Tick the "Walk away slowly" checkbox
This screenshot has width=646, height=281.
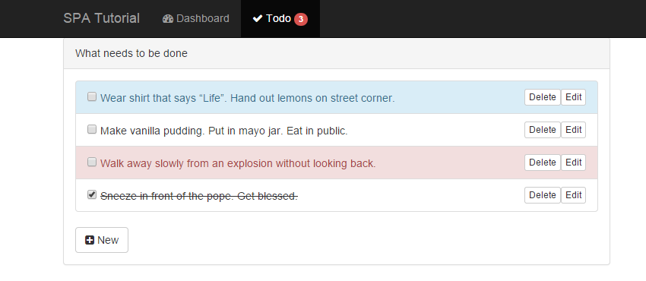coord(92,162)
